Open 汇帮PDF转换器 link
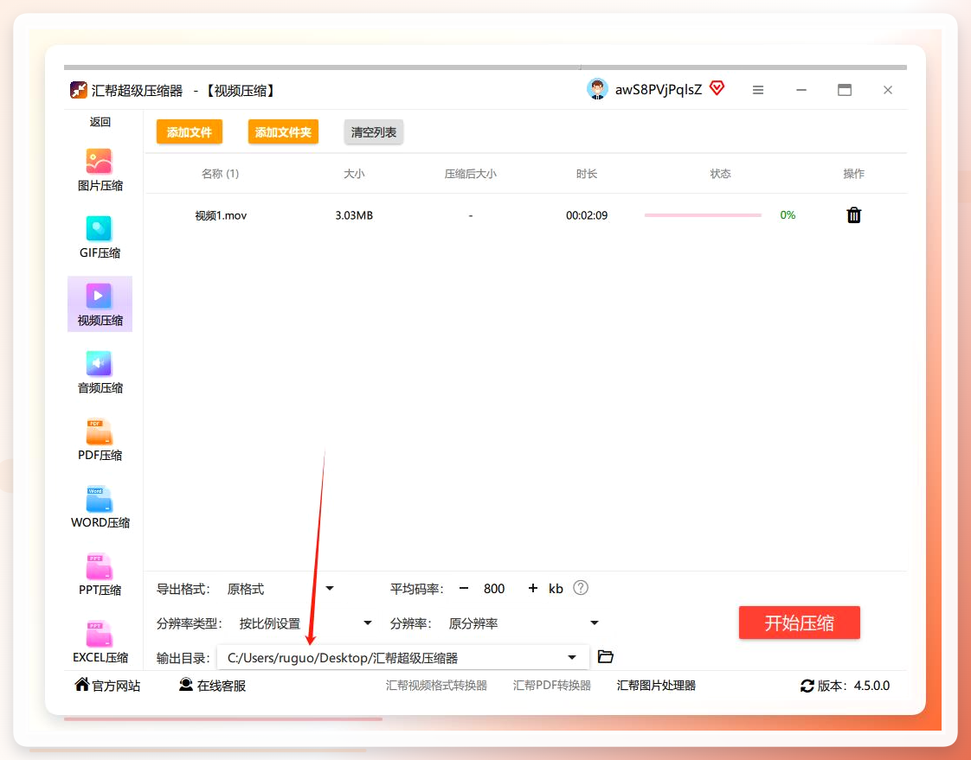This screenshot has height=760, width=971. point(552,685)
